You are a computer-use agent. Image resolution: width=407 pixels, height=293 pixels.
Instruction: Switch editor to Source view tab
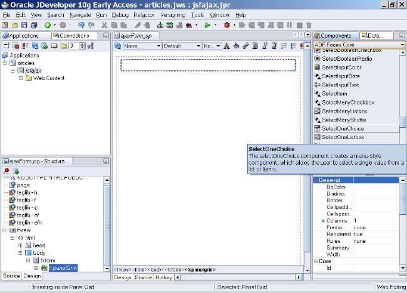[x=143, y=277]
